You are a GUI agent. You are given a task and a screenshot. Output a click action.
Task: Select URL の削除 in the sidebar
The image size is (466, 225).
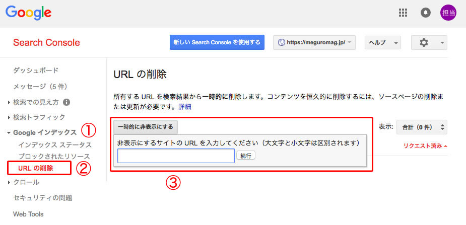(35, 168)
